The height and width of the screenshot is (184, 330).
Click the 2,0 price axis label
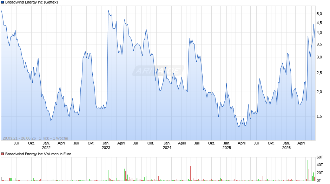tap(319, 92)
